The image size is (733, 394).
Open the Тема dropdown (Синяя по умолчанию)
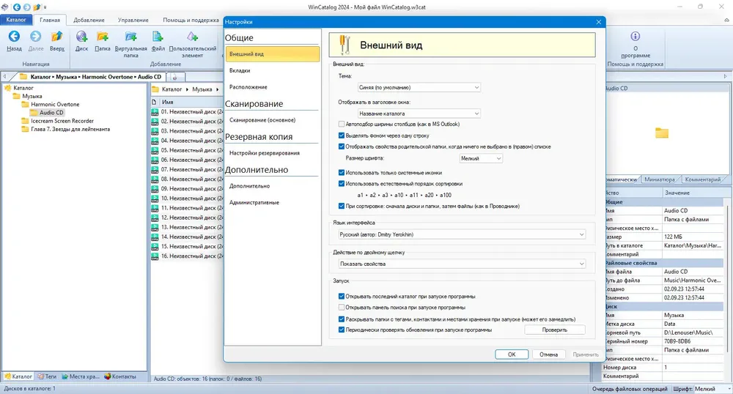[419, 87]
